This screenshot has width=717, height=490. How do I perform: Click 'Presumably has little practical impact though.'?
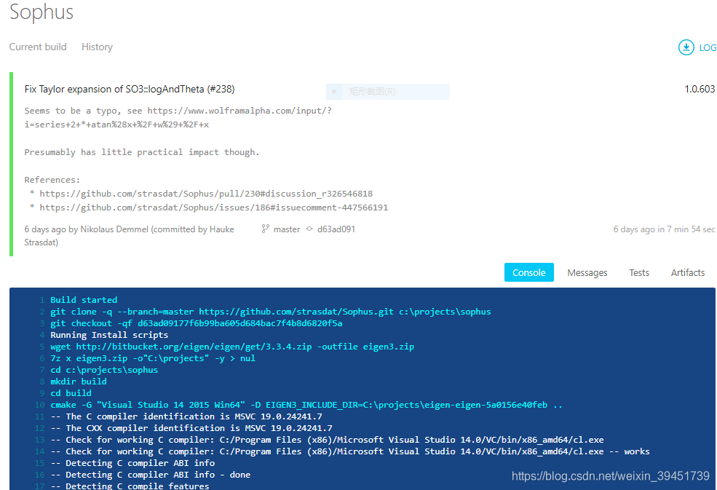tap(142, 152)
